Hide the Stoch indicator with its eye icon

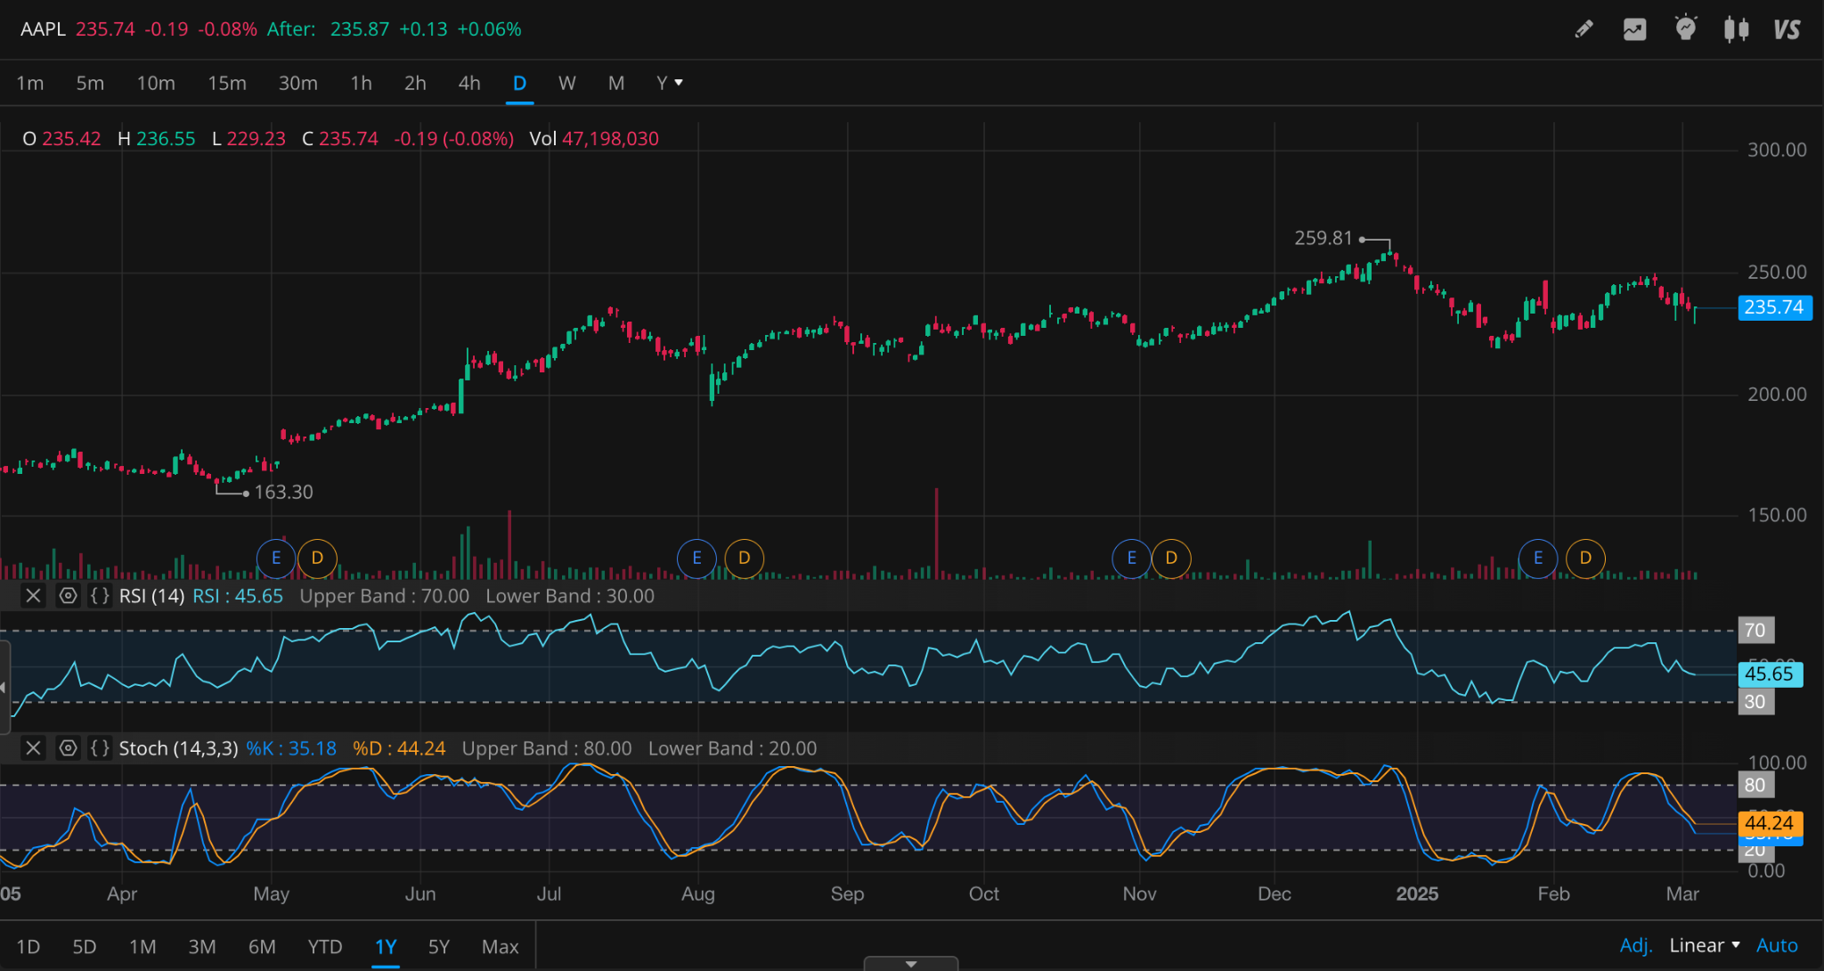(x=68, y=748)
